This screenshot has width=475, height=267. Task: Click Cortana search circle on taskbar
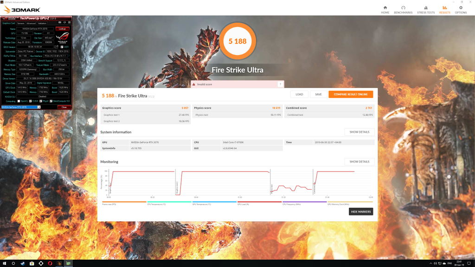[x=13, y=263]
